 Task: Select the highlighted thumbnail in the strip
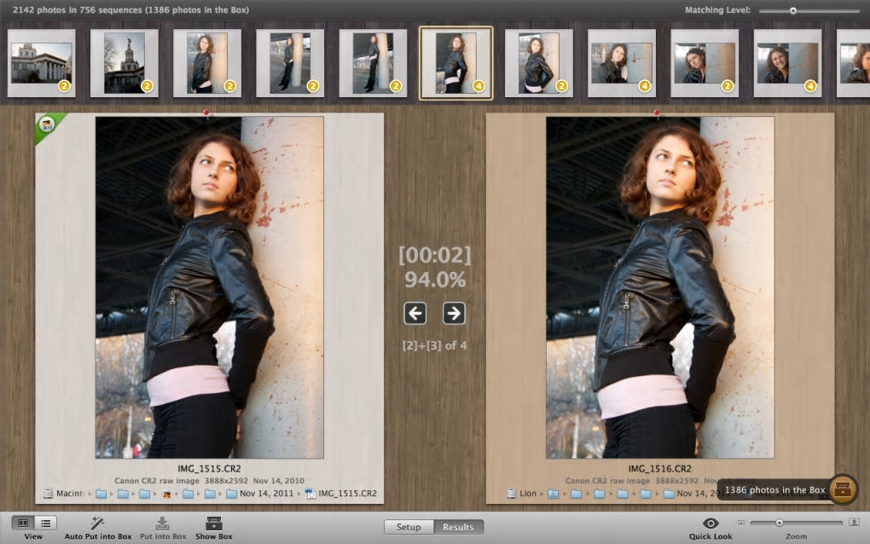point(455,63)
